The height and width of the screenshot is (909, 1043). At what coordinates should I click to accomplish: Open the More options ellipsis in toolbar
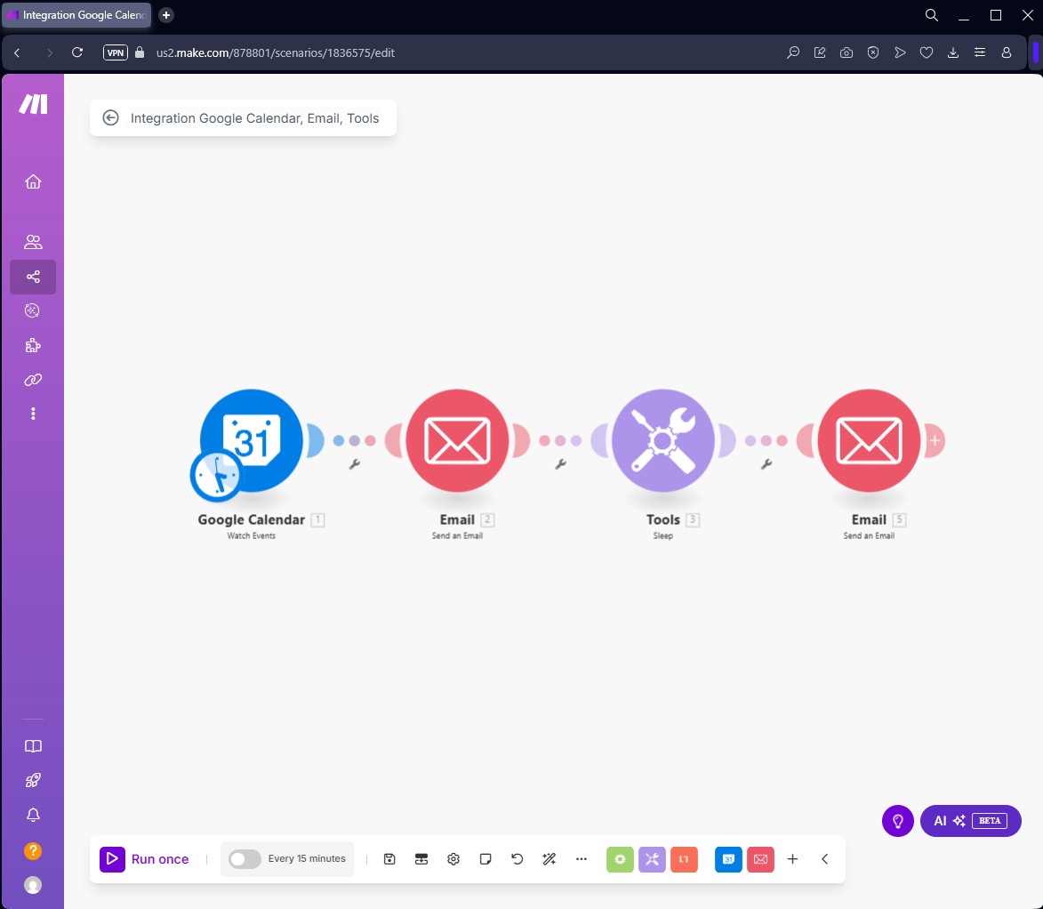point(582,859)
